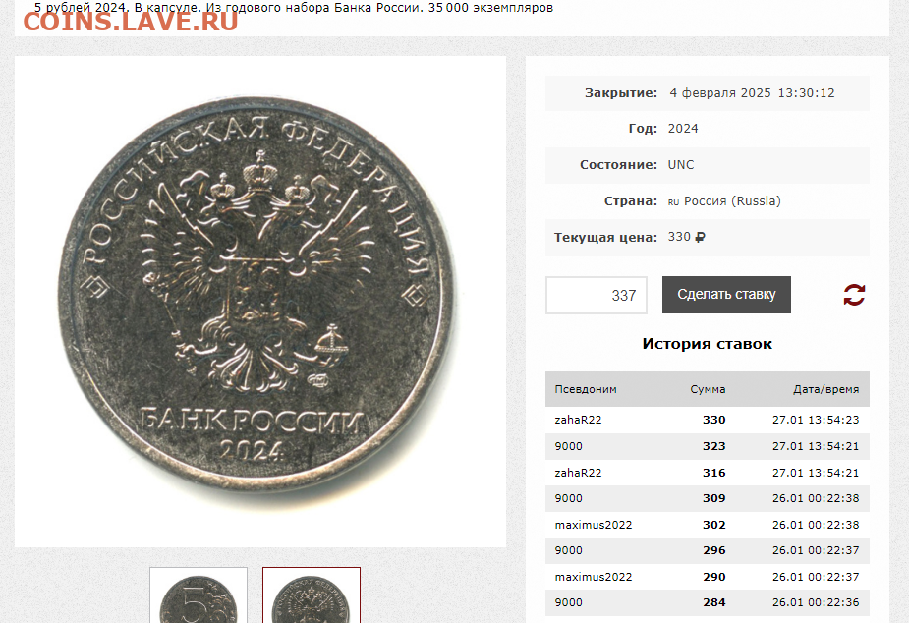909x623 pixels.
Task: Click the Дата/время column header
Action: [826, 389]
